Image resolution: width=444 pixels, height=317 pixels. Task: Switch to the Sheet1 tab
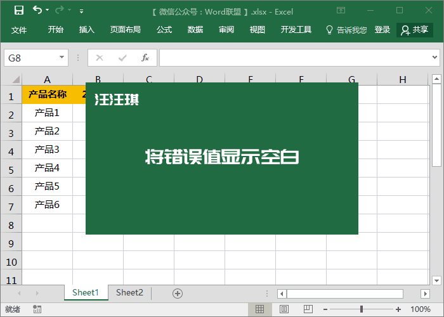pos(86,292)
